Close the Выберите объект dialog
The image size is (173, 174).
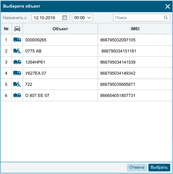click(x=168, y=7)
